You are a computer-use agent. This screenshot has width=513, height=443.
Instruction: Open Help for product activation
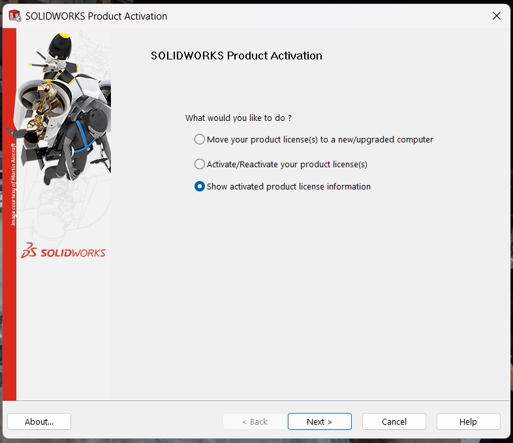click(468, 421)
